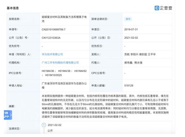Click the applicant address 广东省深圳市龙岗区坂田华为总部办公楼

tap(64, 86)
